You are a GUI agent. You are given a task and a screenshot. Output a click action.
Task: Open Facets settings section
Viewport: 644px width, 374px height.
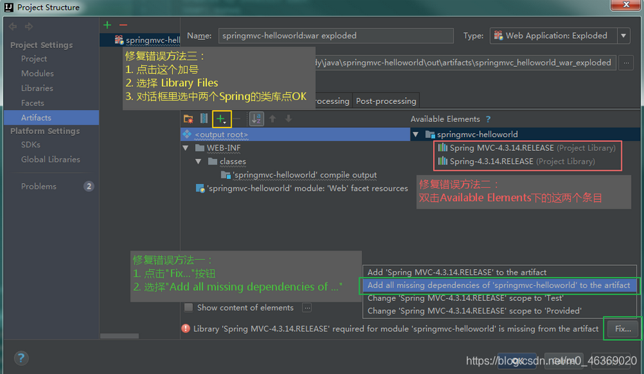tap(32, 103)
